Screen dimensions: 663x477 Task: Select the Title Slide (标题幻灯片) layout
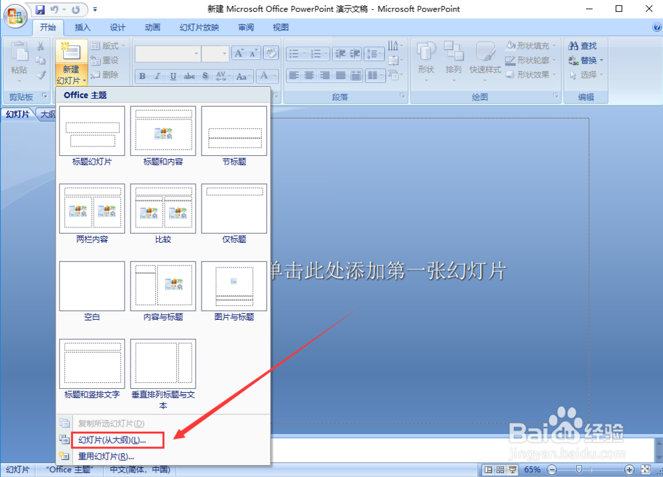[91, 136]
